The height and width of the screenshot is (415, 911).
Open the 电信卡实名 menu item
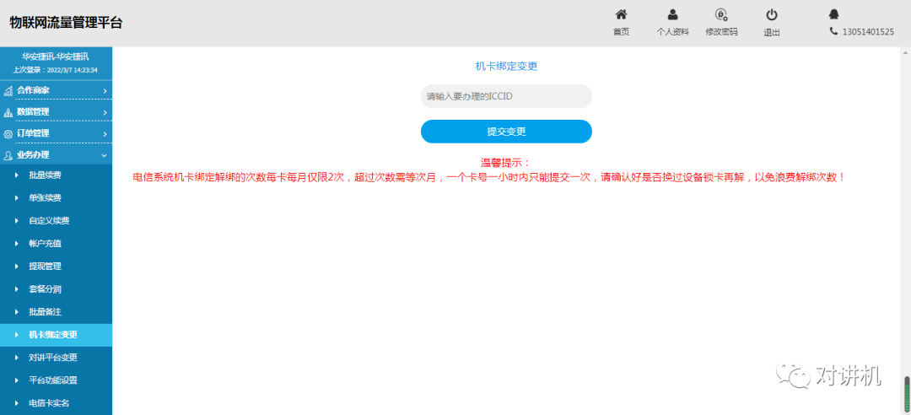[x=56, y=403]
